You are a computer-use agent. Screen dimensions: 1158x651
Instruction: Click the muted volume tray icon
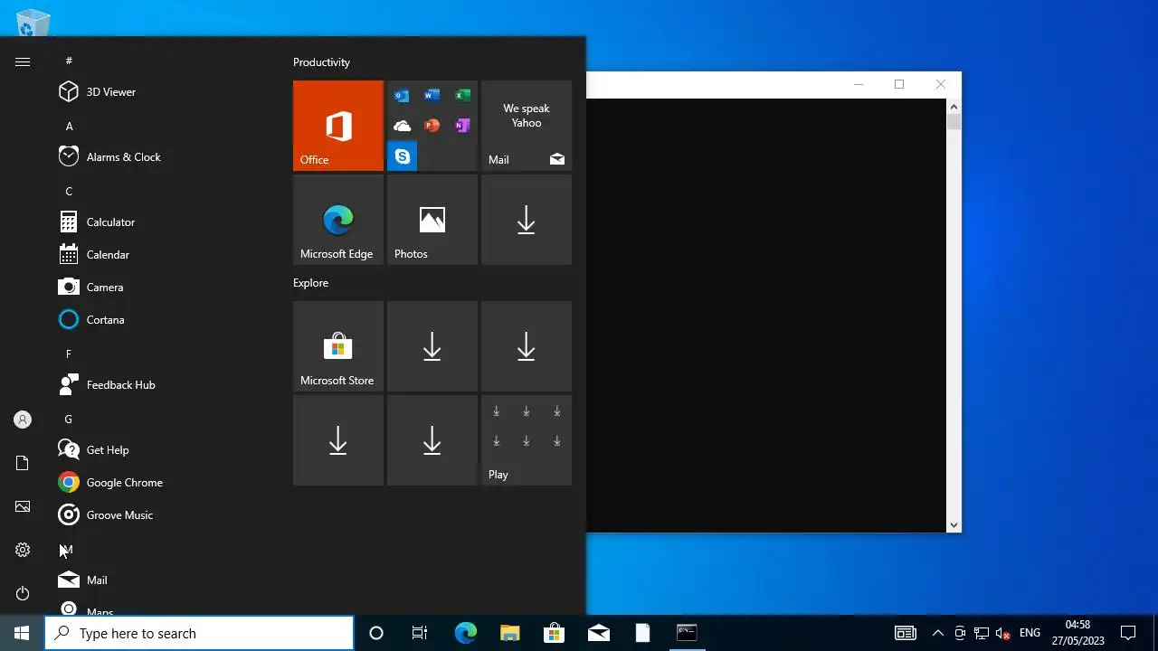1002,633
